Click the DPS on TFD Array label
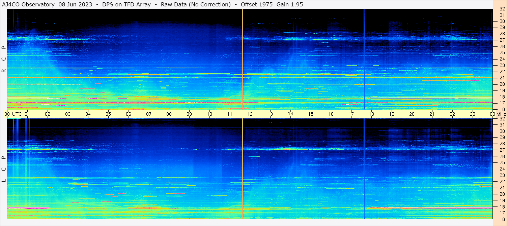Viewport: 507px width, 226px height. [126, 4]
